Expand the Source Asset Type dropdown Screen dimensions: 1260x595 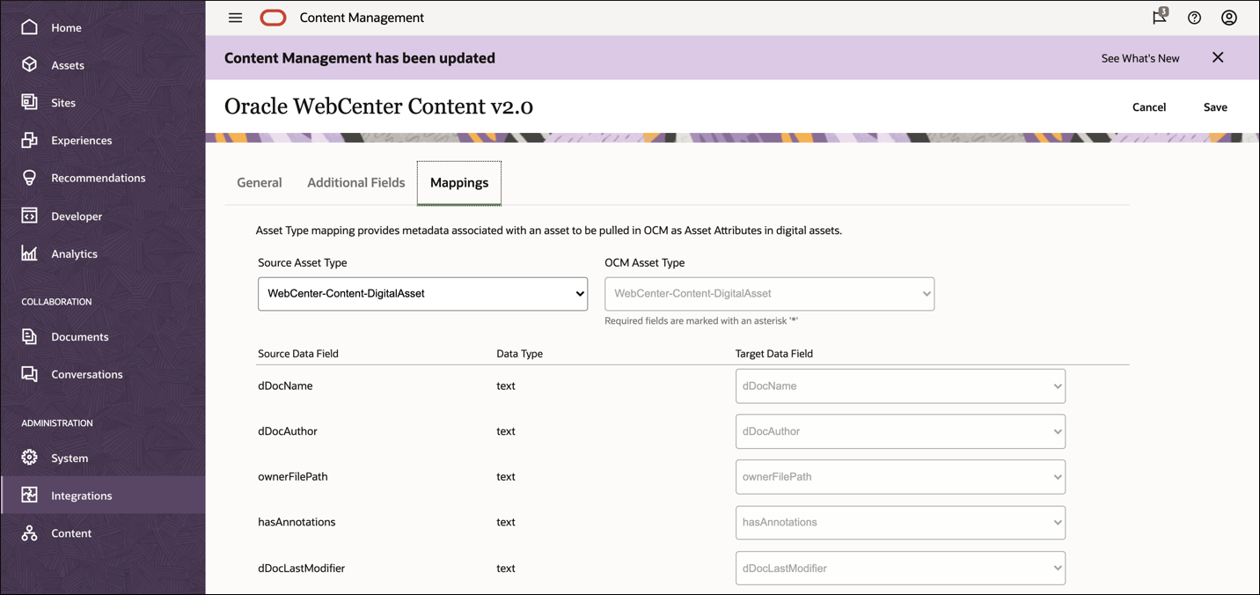point(422,294)
